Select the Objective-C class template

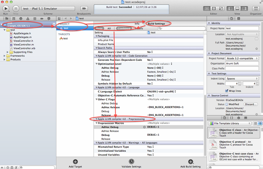coord(234,132)
